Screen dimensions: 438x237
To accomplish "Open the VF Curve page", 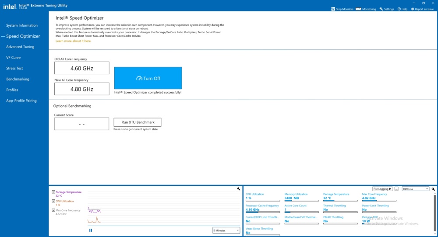I will tap(14, 57).
